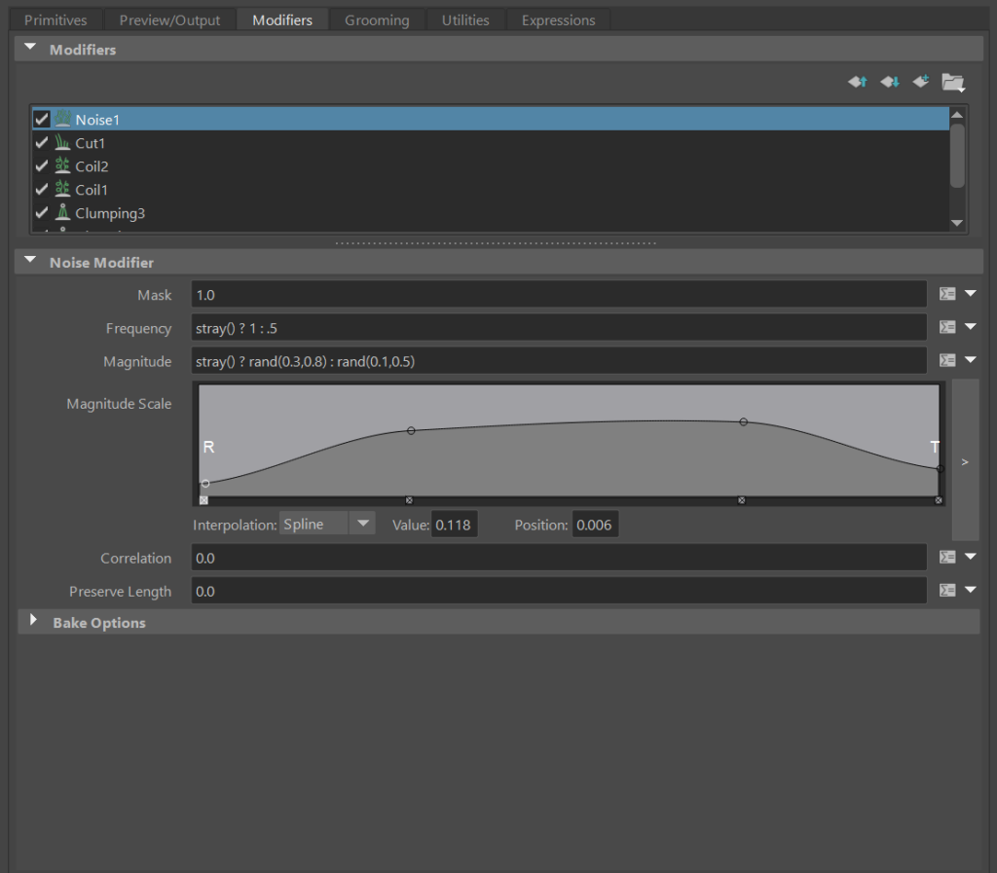The image size is (997, 873).
Task: Open the modifier presets folder icon
Action: coord(952,83)
